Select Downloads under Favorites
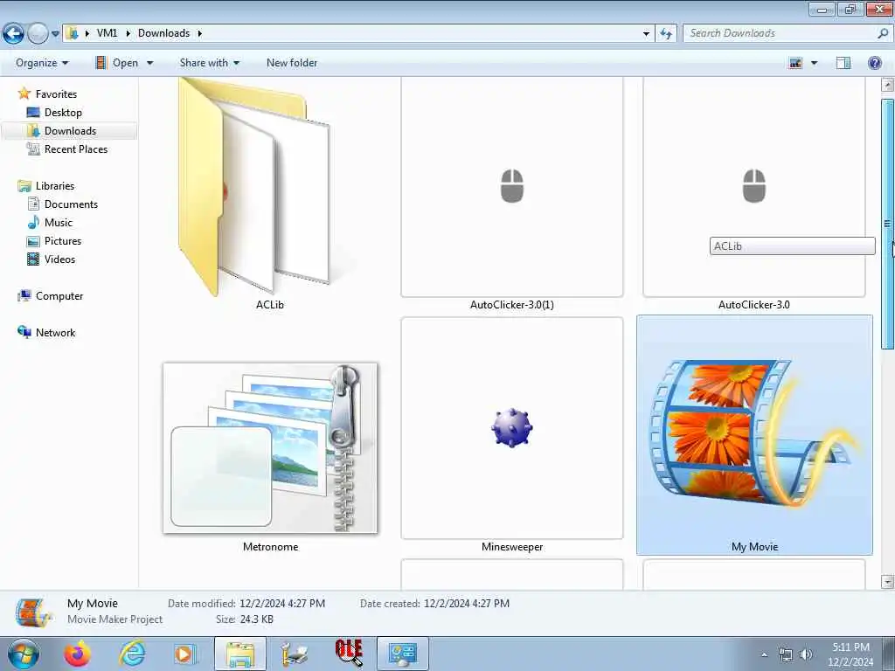This screenshot has height=671, width=895. coord(70,131)
